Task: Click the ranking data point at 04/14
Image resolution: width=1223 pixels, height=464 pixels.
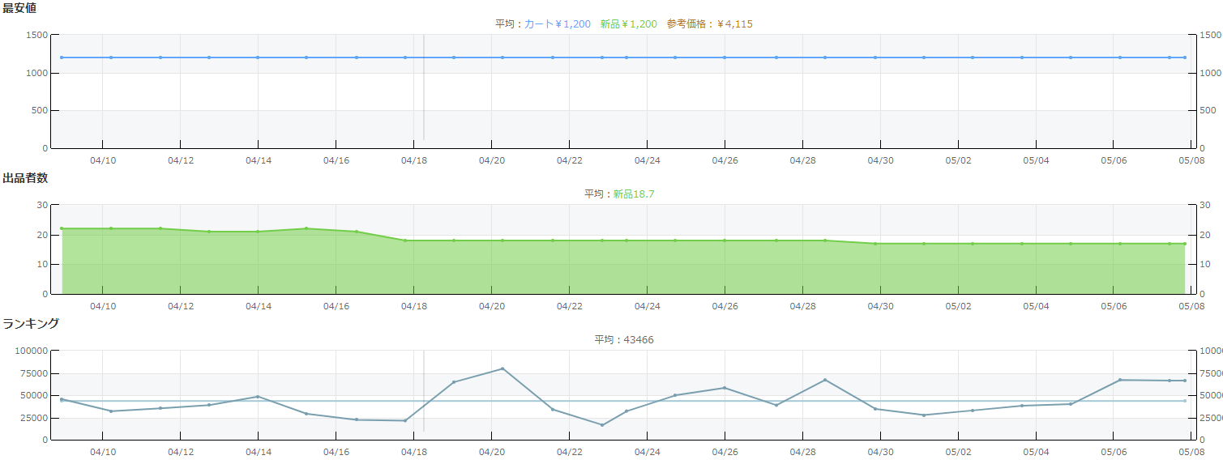Action: click(258, 397)
